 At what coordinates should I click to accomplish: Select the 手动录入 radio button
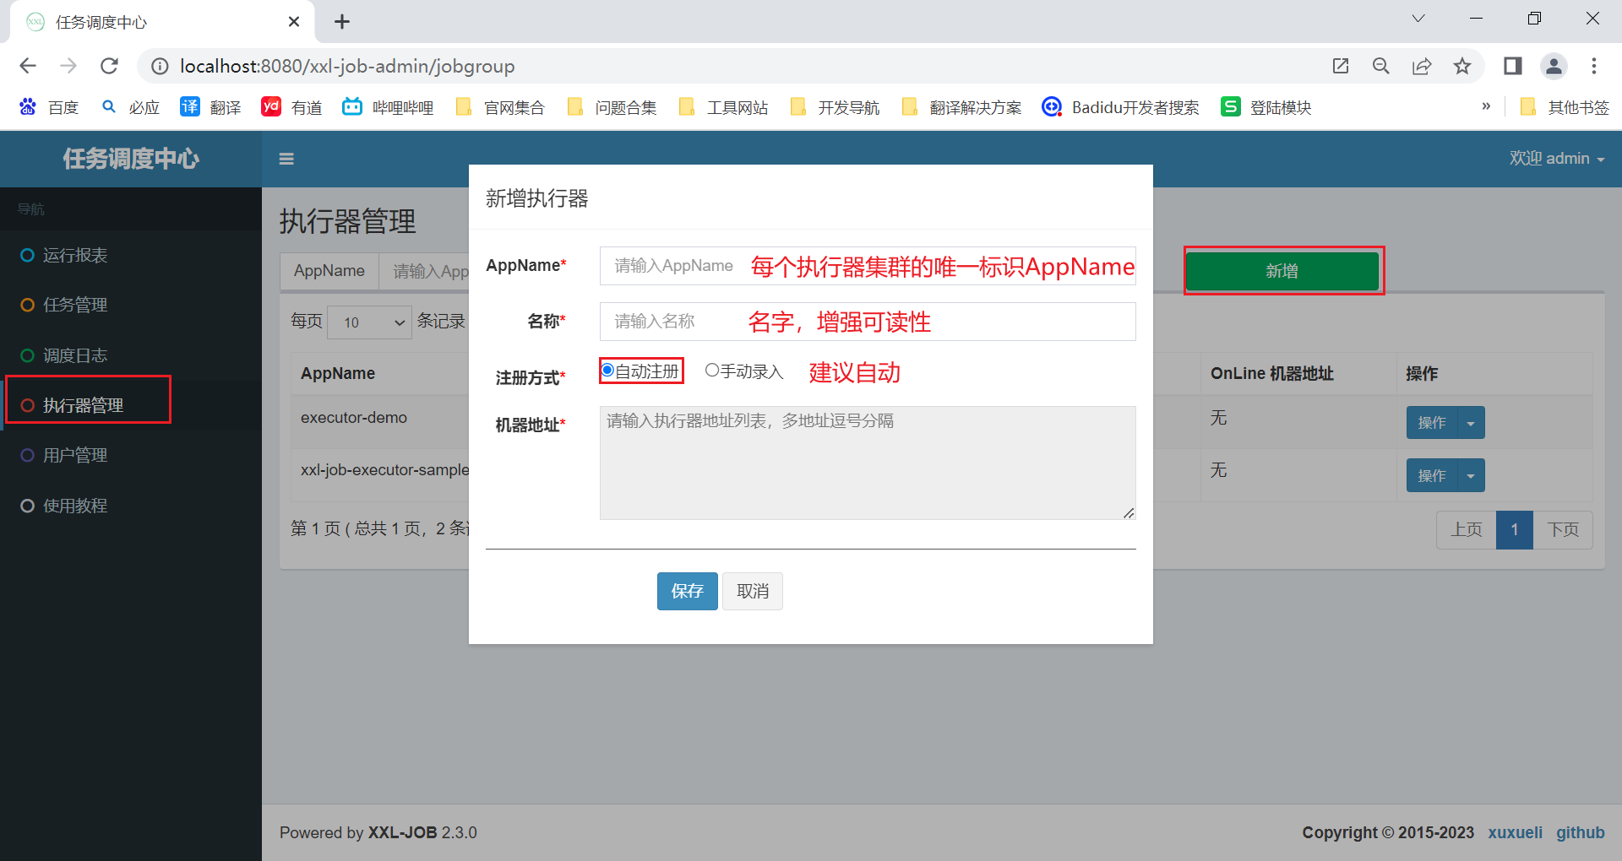(712, 371)
